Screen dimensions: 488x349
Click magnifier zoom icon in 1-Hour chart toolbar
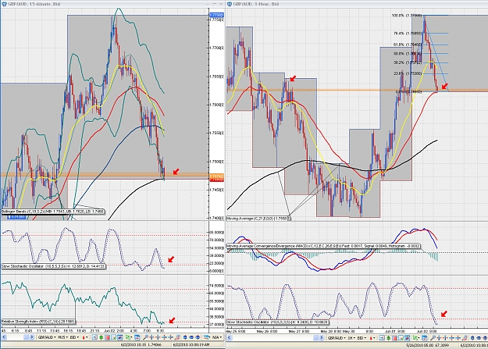click(x=432, y=338)
